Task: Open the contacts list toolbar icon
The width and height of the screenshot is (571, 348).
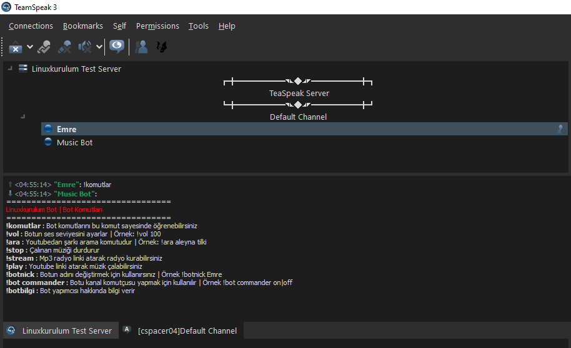Action: tap(141, 47)
